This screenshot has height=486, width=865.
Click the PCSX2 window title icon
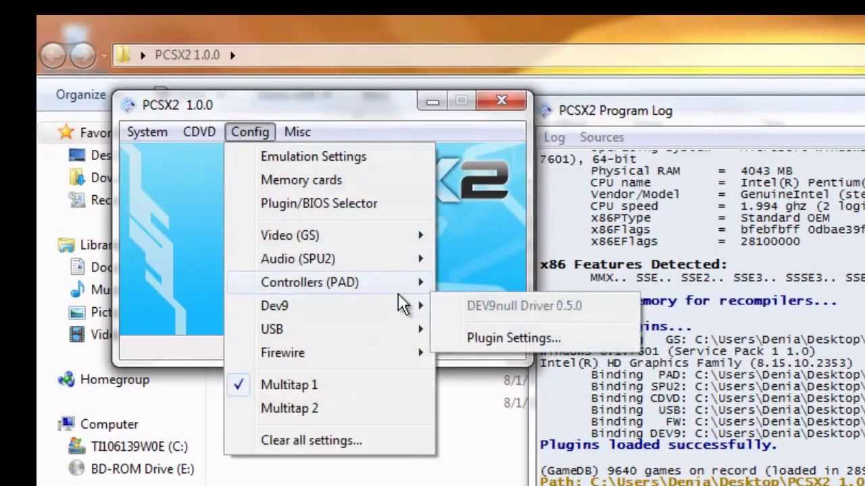click(128, 105)
